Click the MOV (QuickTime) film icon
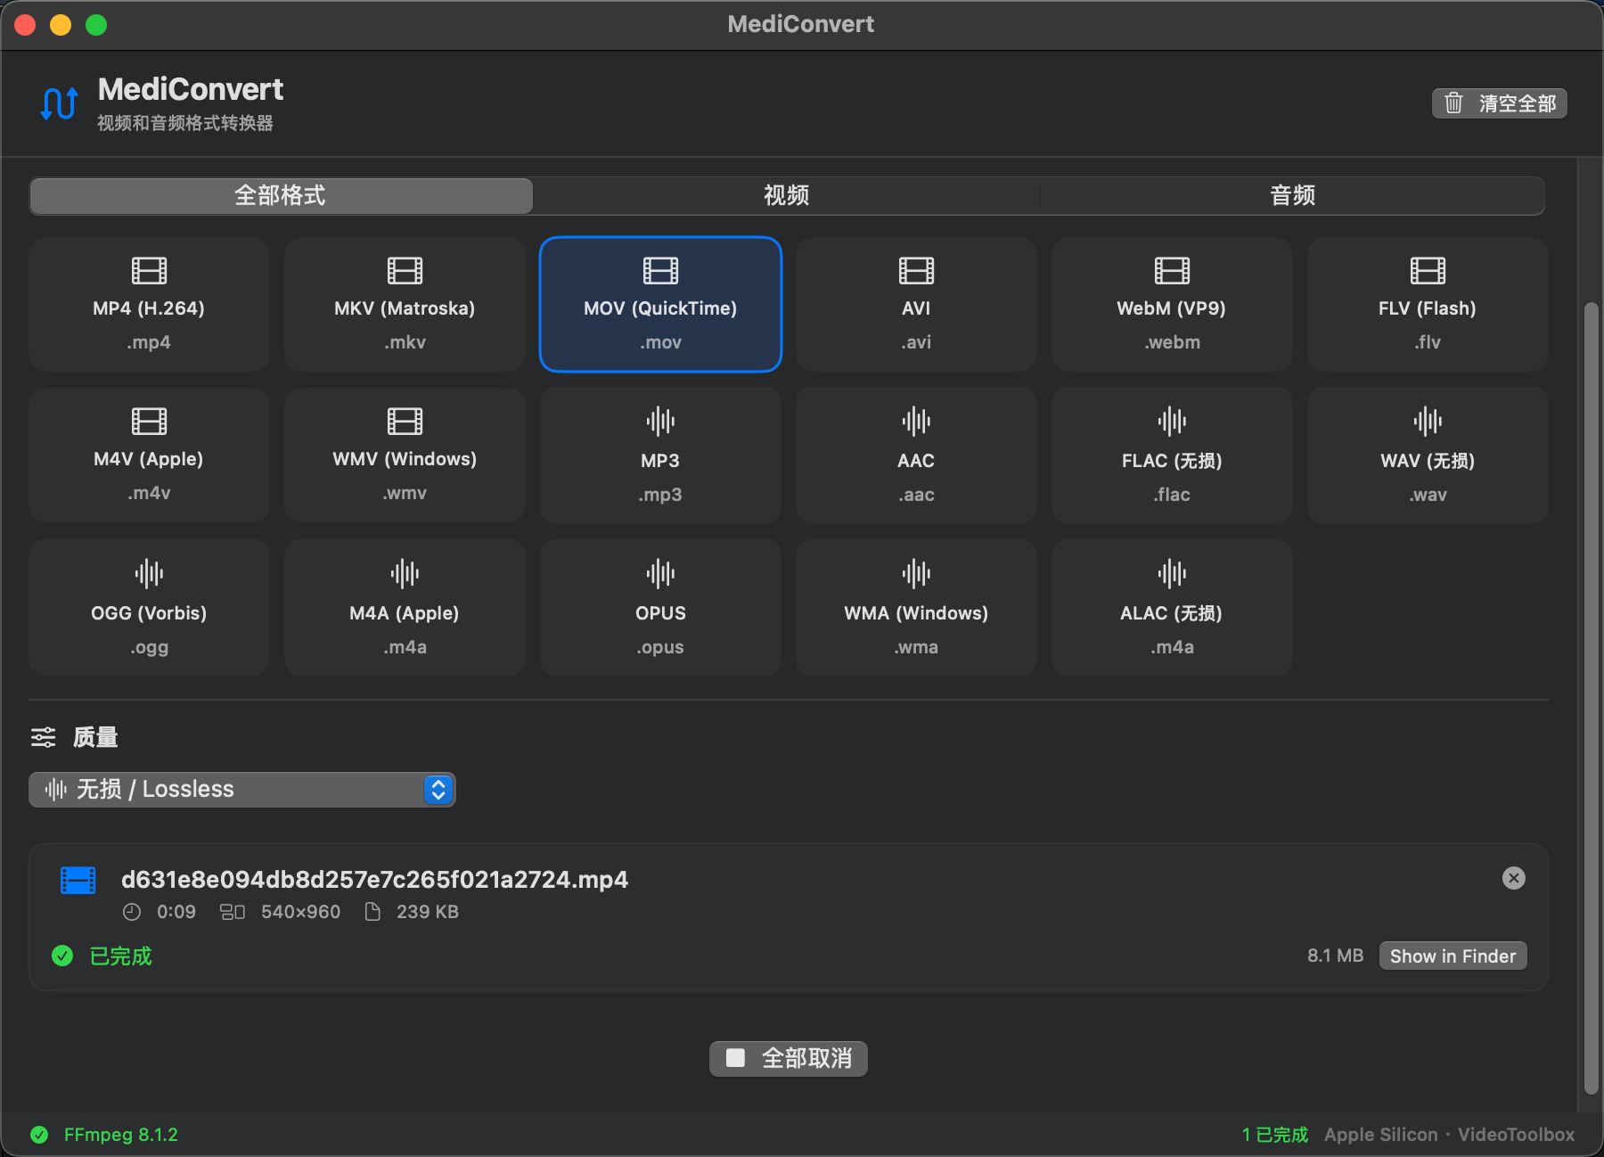Screen dimensions: 1604x1157 tap(660, 270)
